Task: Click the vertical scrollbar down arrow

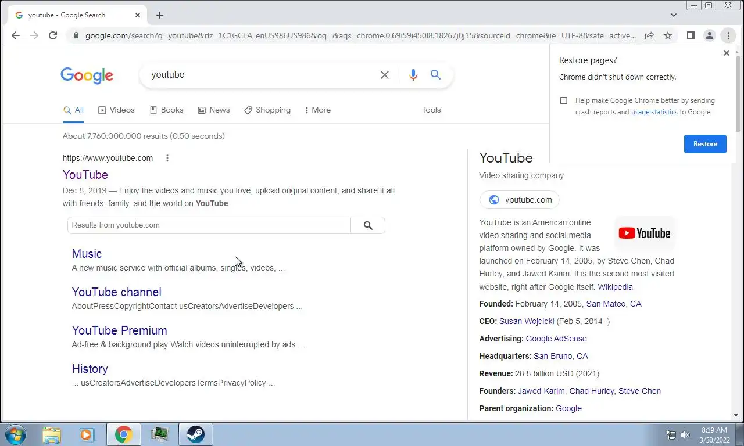Action: click(737, 415)
